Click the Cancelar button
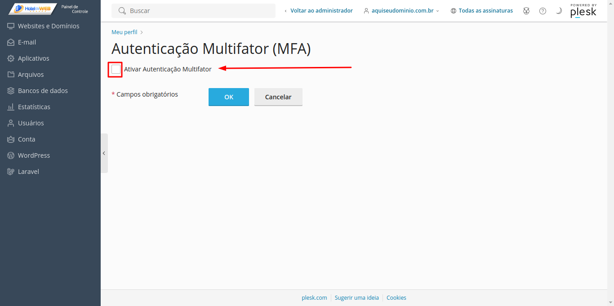Viewport: 614px width, 306px height. point(278,97)
